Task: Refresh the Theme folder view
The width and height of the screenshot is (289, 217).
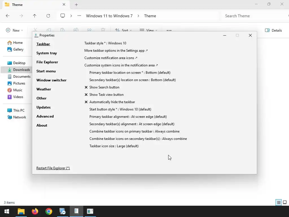Action: [x=48, y=16]
